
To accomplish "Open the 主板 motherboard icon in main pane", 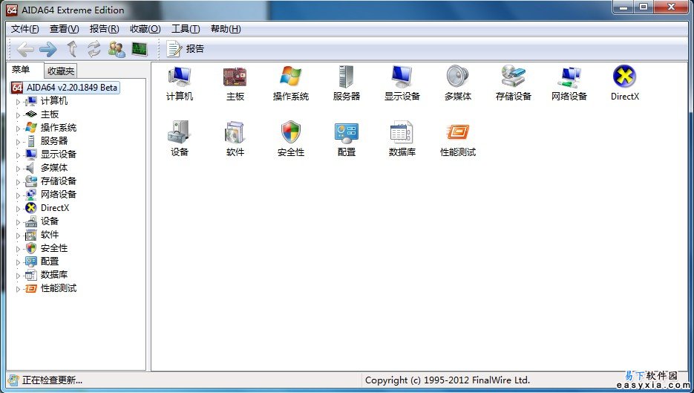I will tap(235, 77).
